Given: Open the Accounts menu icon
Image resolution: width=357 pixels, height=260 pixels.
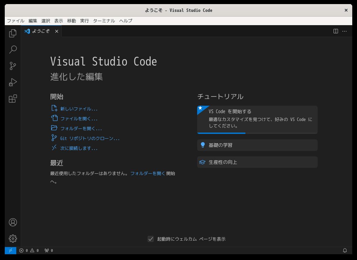Looking at the screenshot, I should point(13,222).
